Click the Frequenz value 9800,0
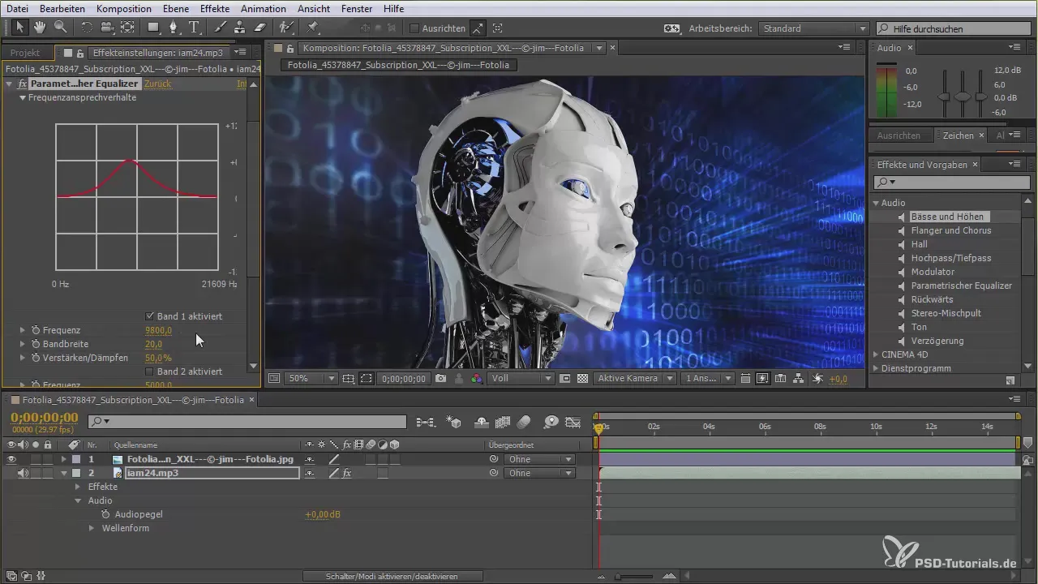The height and width of the screenshot is (584, 1038). pyautogui.click(x=159, y=330)
